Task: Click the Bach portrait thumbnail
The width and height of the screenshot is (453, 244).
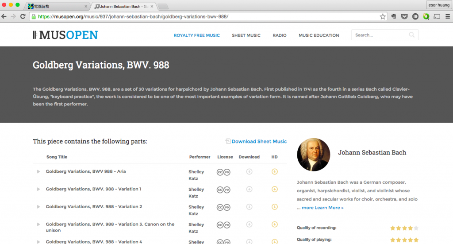Action: tap(314, 155)
